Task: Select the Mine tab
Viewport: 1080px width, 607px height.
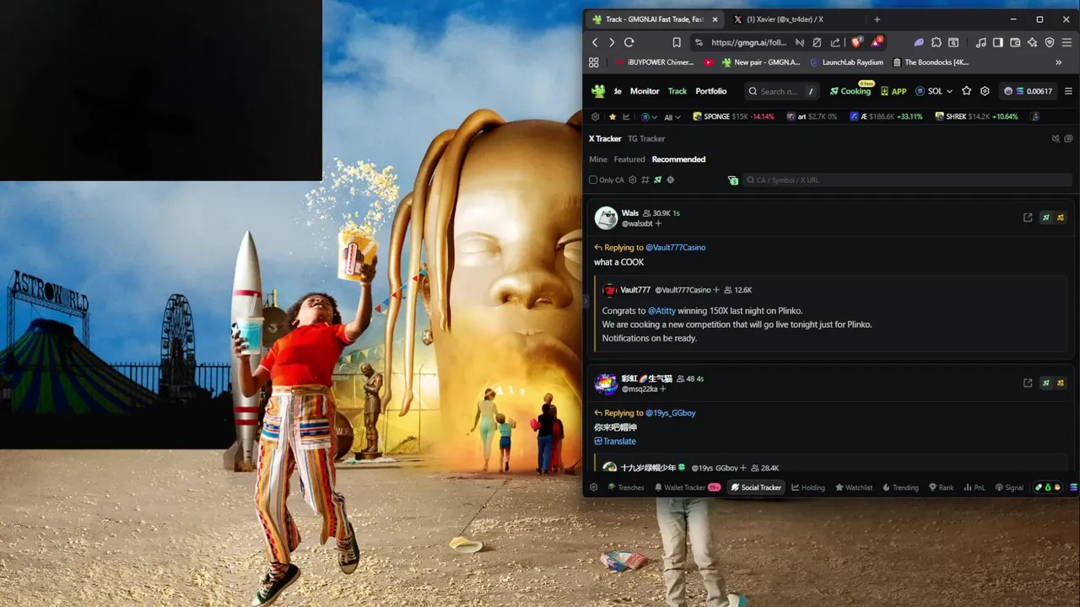Action: tap(598, 159)
